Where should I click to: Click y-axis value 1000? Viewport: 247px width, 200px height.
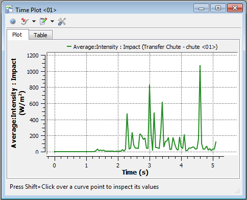(x=33, y=72)
